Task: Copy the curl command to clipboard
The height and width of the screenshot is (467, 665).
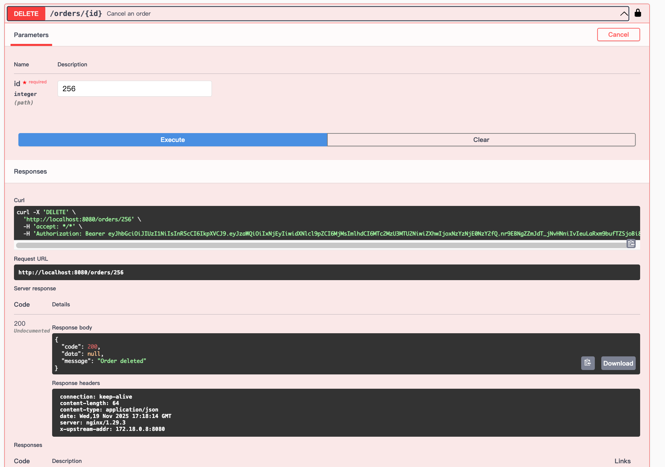Action: [x=631, y=244]
